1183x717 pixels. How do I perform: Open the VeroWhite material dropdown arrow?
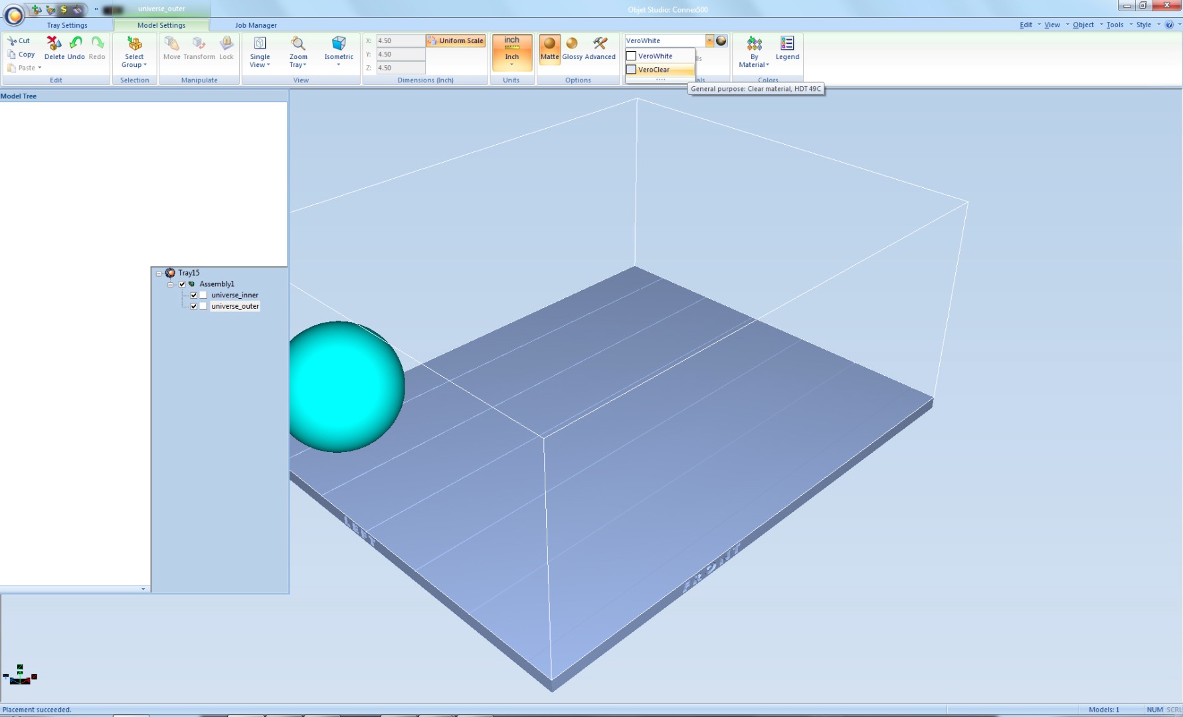709,40
